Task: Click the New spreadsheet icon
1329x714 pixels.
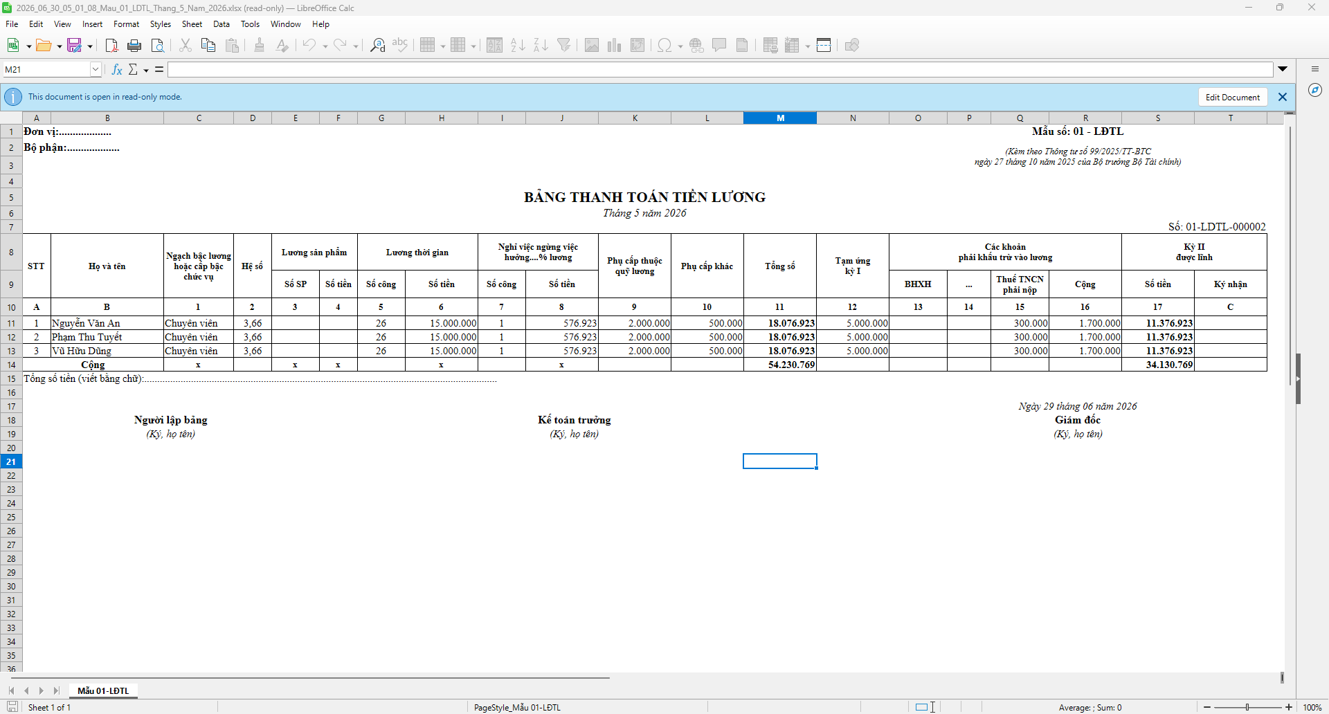Action: coord(12,46)
